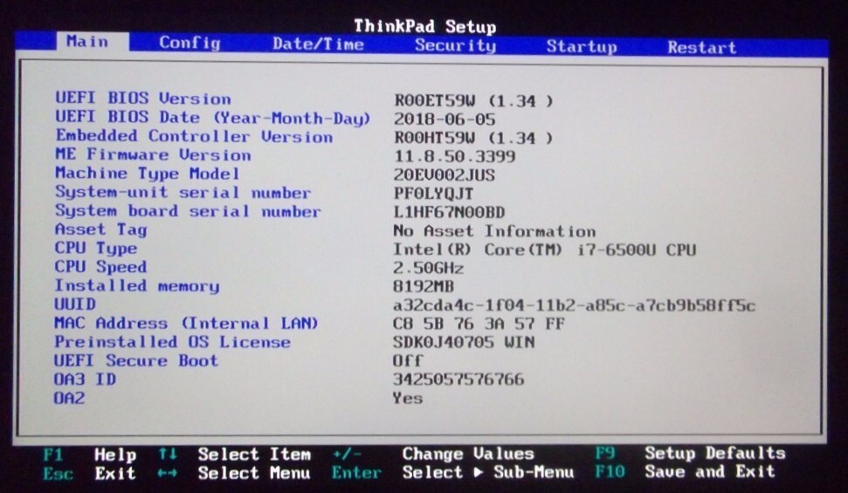
Task: Open the Security menu tab
Action: pos(454,46)
